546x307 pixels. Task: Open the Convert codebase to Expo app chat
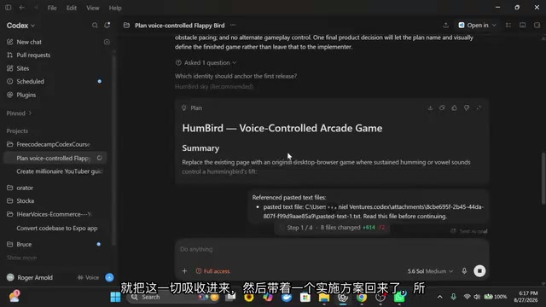57,229
